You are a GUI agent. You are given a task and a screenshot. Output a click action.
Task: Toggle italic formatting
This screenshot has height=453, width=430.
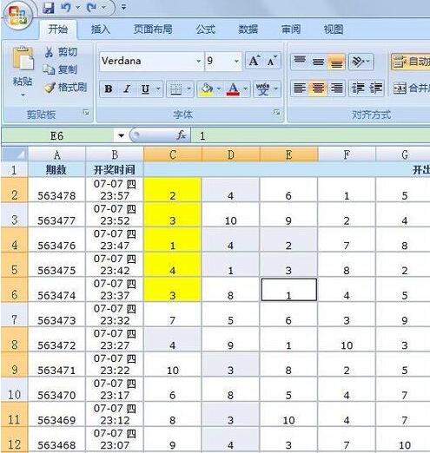(x=127, y=89)
